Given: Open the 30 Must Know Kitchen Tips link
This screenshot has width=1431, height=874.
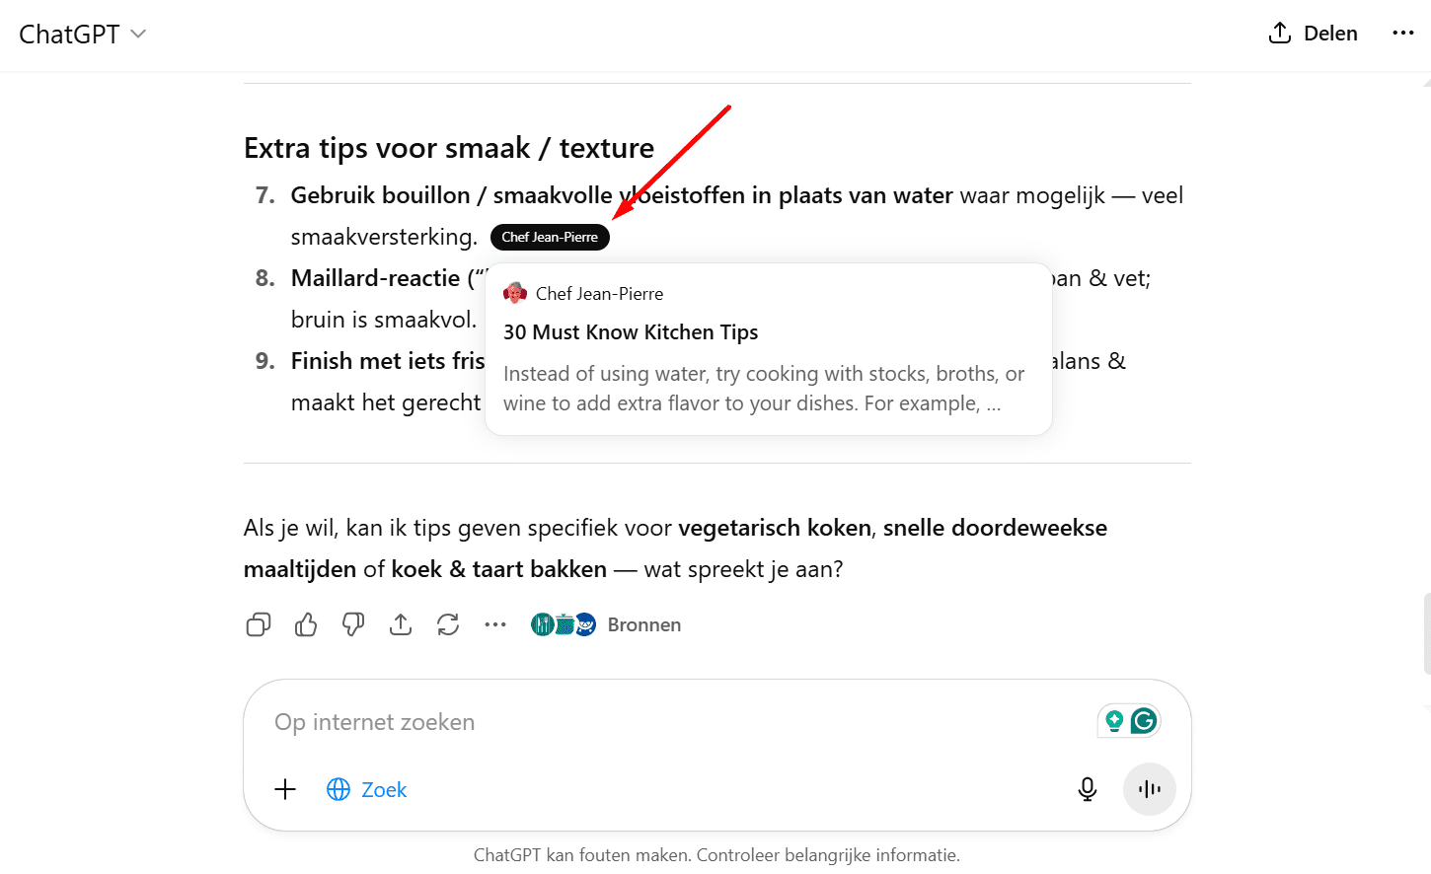Looking at the screenshot, I should [631, 332].
